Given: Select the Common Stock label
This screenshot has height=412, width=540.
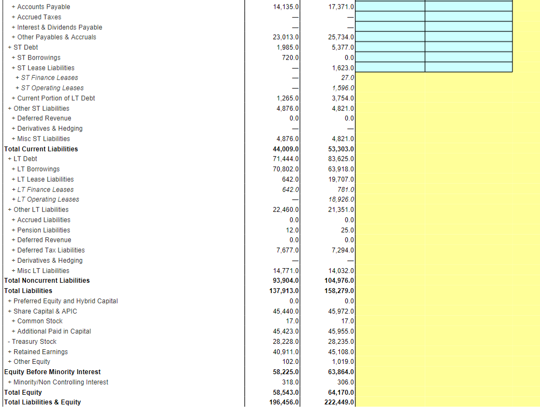Looking at the screenshot, I should click(39, 322).
